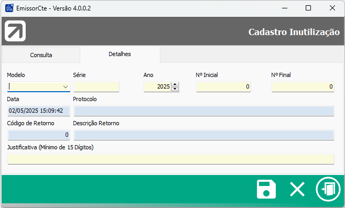This screenshot has width=345, height=208.
Task: Click the Justificativa text field
Action: pos(171,159)
